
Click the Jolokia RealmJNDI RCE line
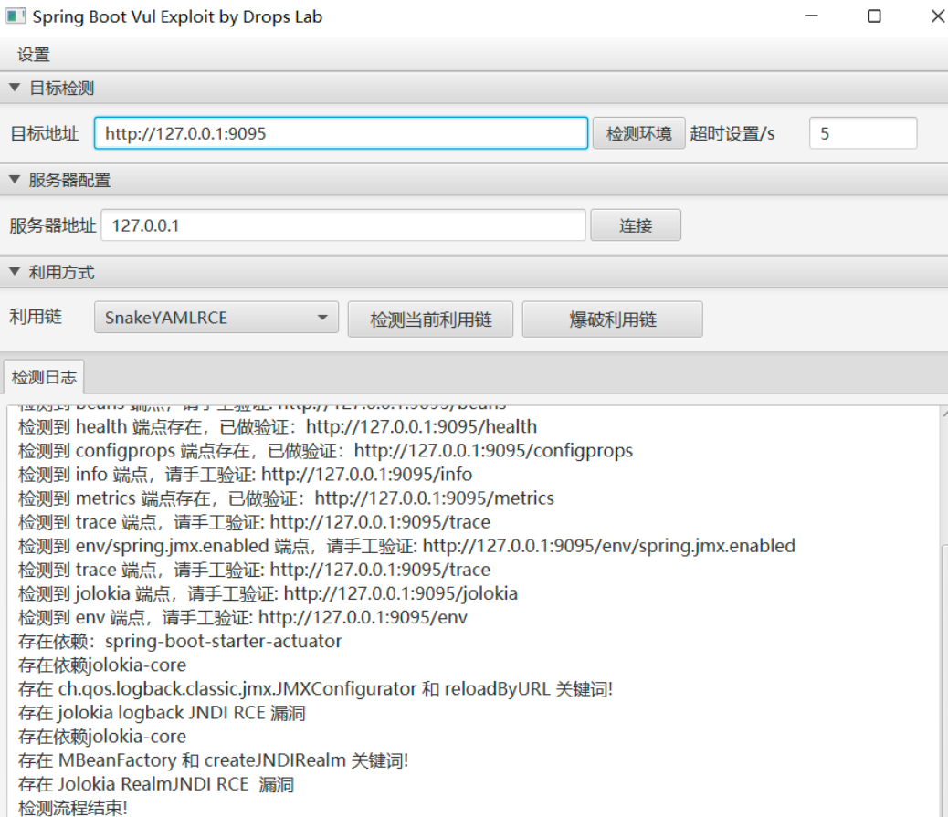pyautogui.click(x=156, y=784)
